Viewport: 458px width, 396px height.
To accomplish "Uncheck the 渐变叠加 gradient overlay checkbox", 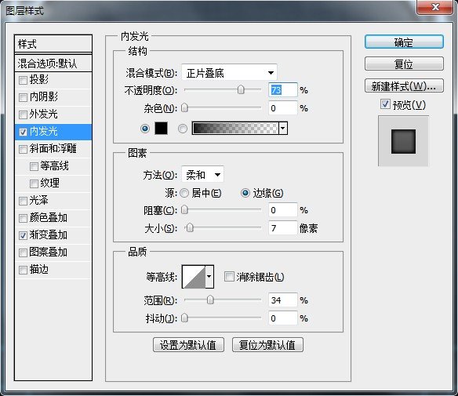I will 23,235.
